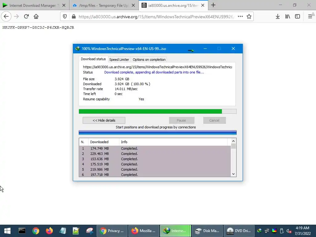Select connection row 2 with 229.463 MB
The width and height of the screenshot is (316, 237).
155,154
